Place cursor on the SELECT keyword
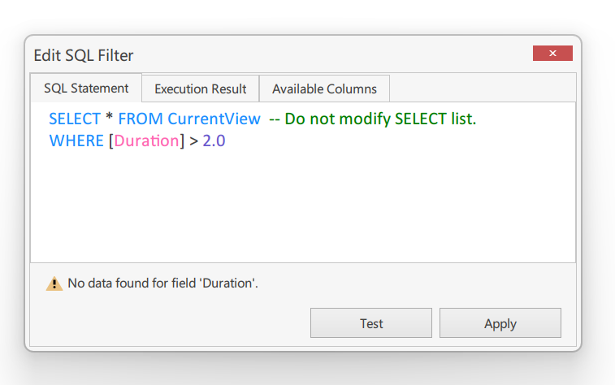The image size is (615, 385). (x=75, y=119)
